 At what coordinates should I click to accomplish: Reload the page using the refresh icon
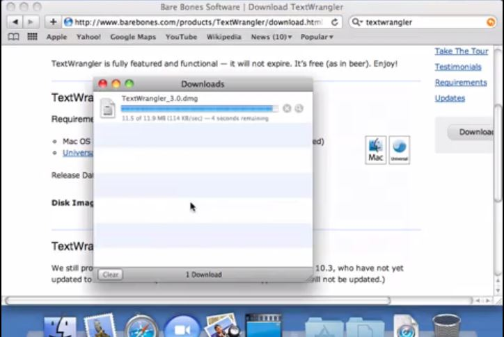click(335, 22)
